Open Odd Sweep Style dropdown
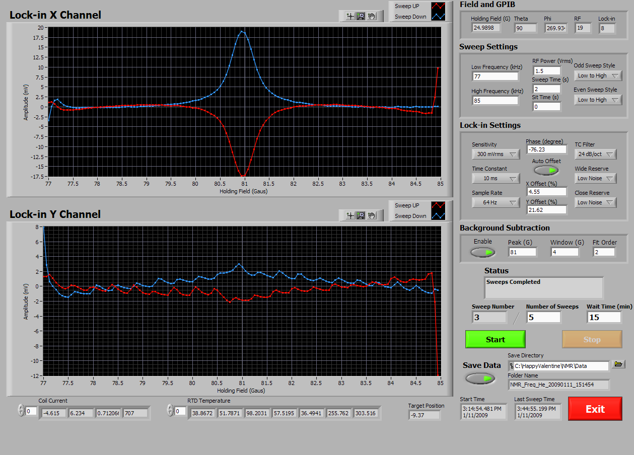This screenshot has height=455, width=634. click(x=598, y=75)
